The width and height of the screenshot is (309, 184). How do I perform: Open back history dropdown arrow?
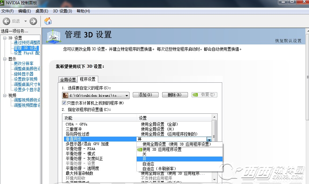(25, 21)
